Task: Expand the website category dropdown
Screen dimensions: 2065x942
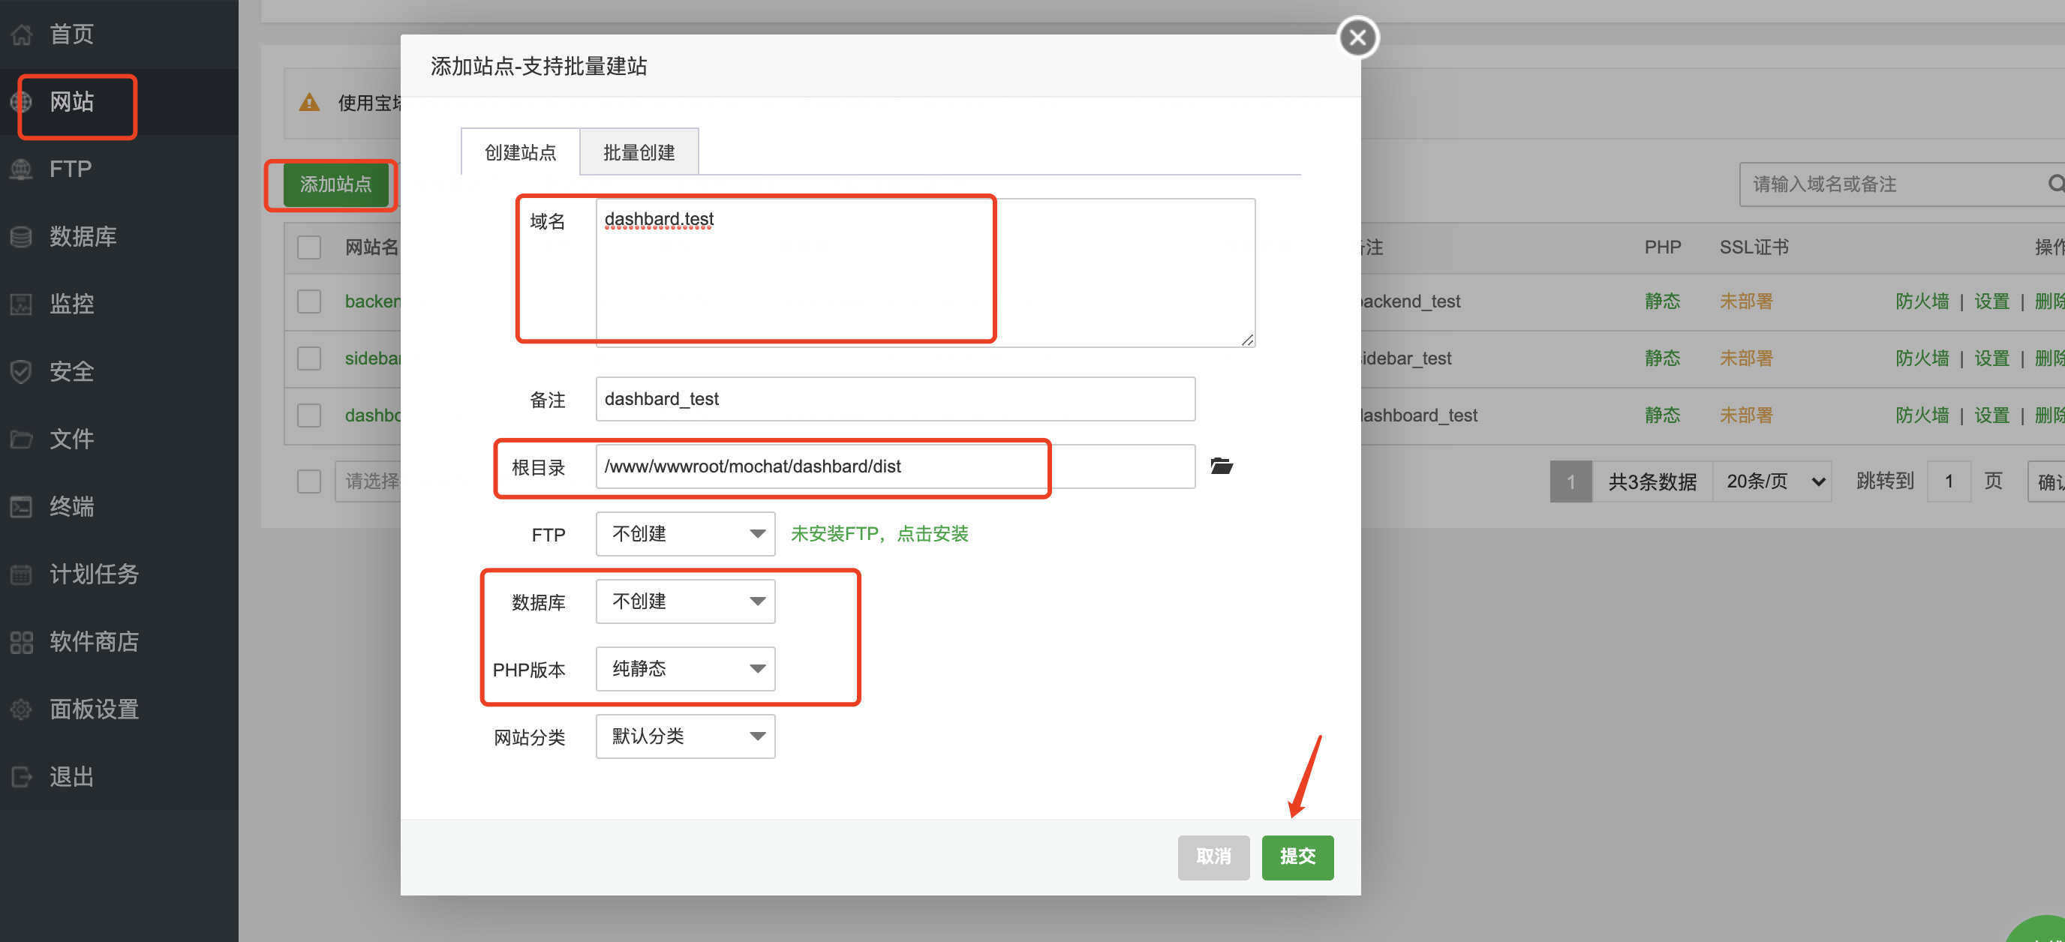Action: click(685, 736)
